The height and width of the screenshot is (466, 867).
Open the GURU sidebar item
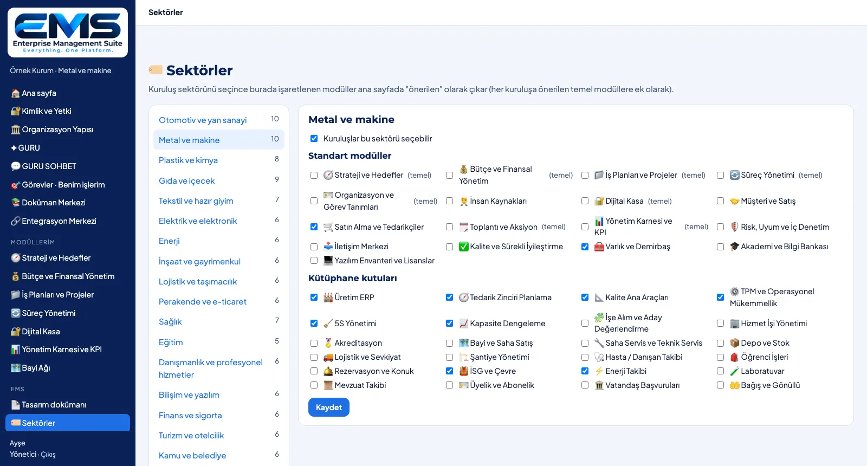pyautogui.click(x=68, y=148)
